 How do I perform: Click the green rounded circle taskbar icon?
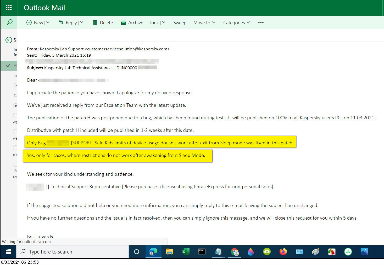[267, 252]
